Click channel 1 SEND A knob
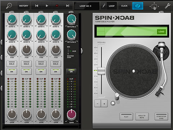 [x=12, y=19]
